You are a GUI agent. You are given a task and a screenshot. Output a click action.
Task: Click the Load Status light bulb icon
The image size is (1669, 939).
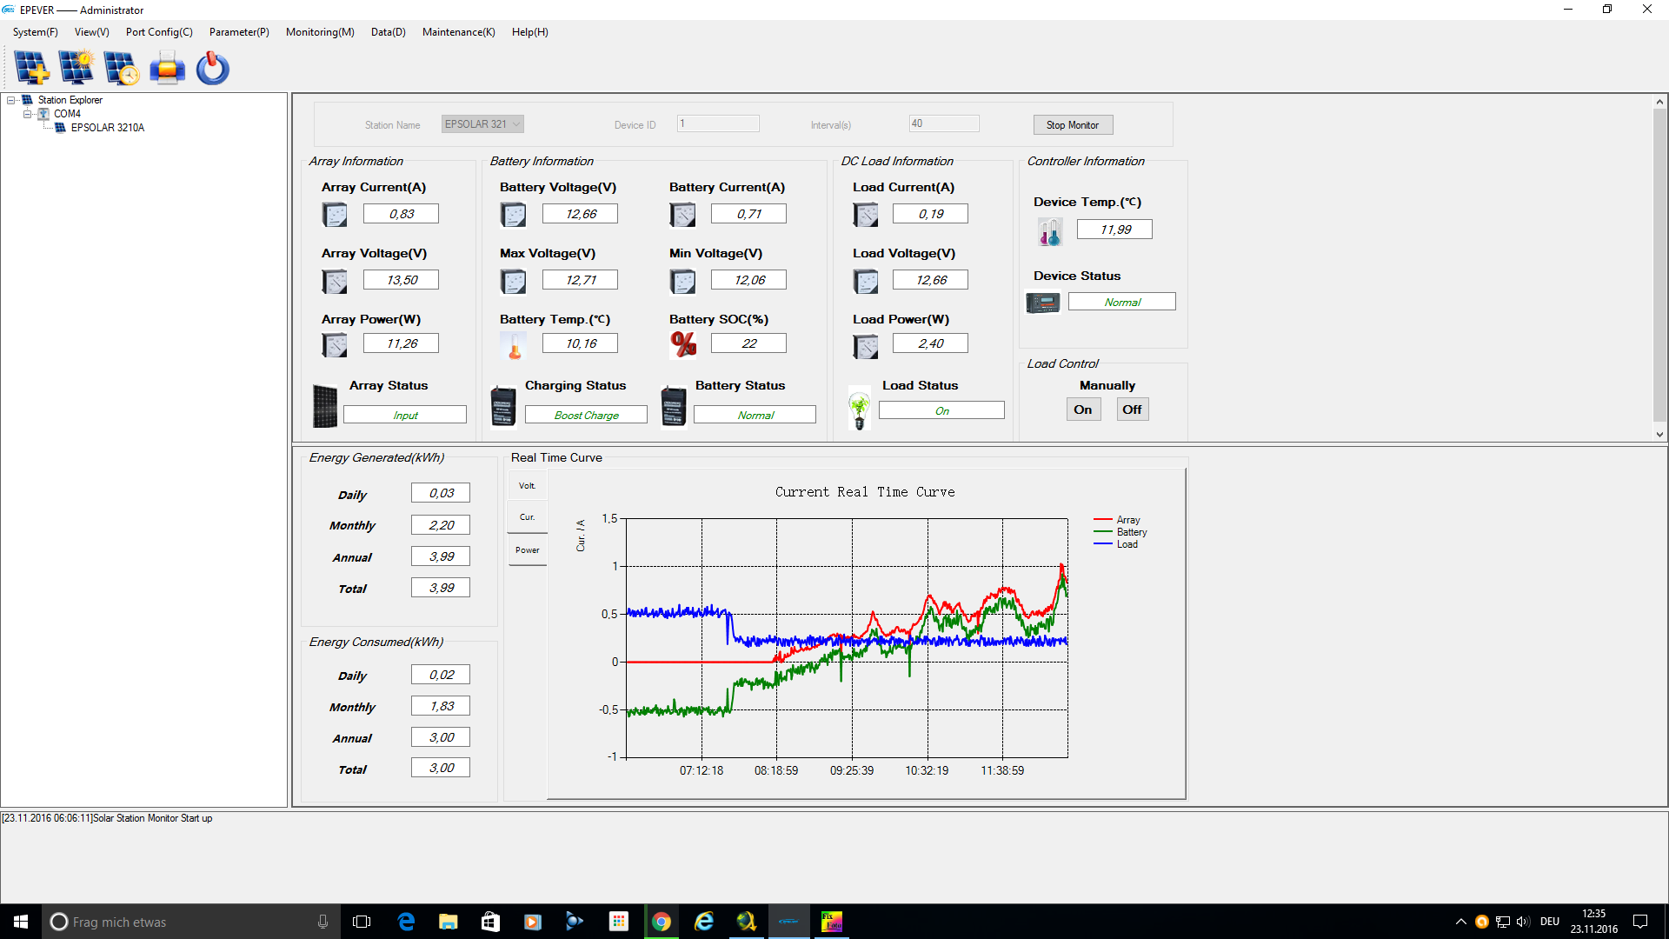pyautogui.click(x=859, y=409)
